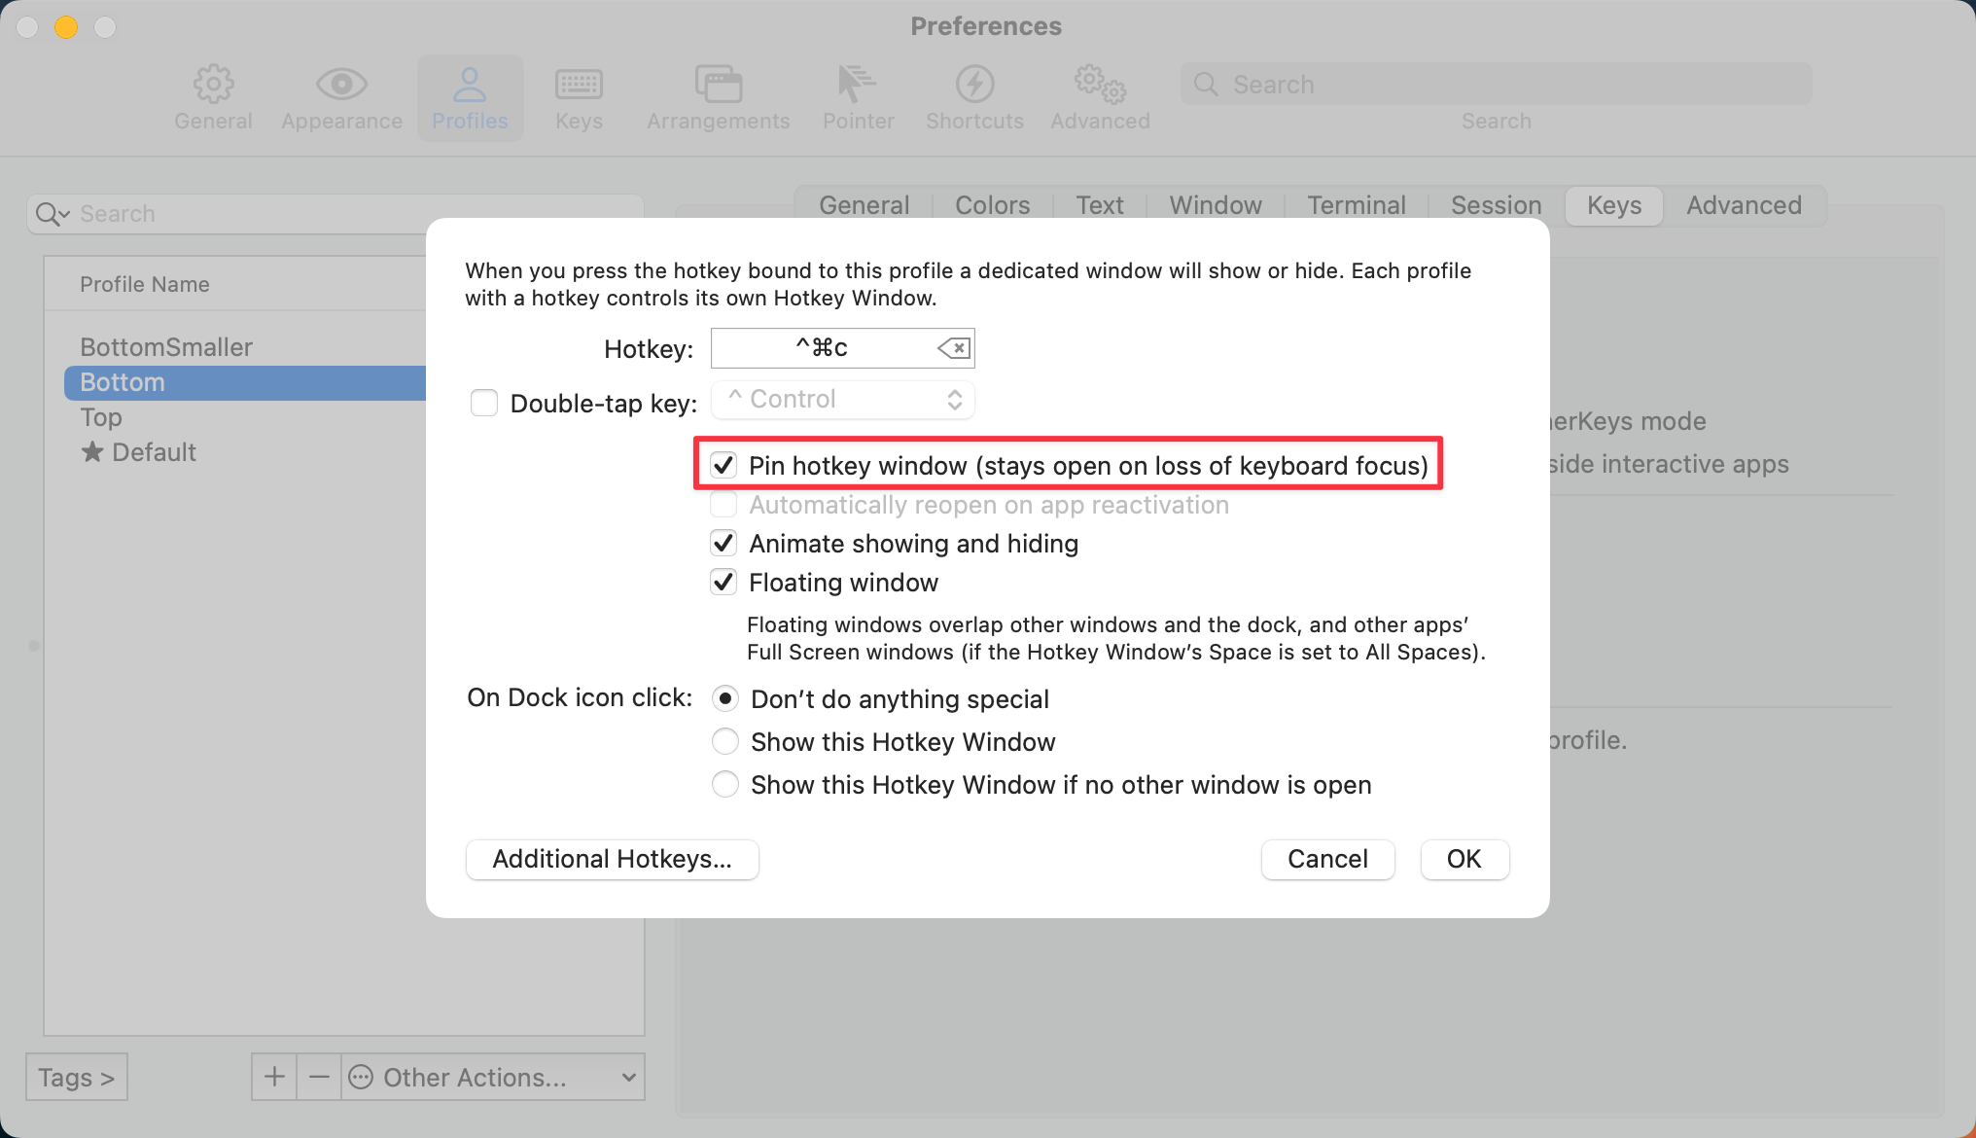
Task: Switch to the Text tab
Action: click(1100, 205)
